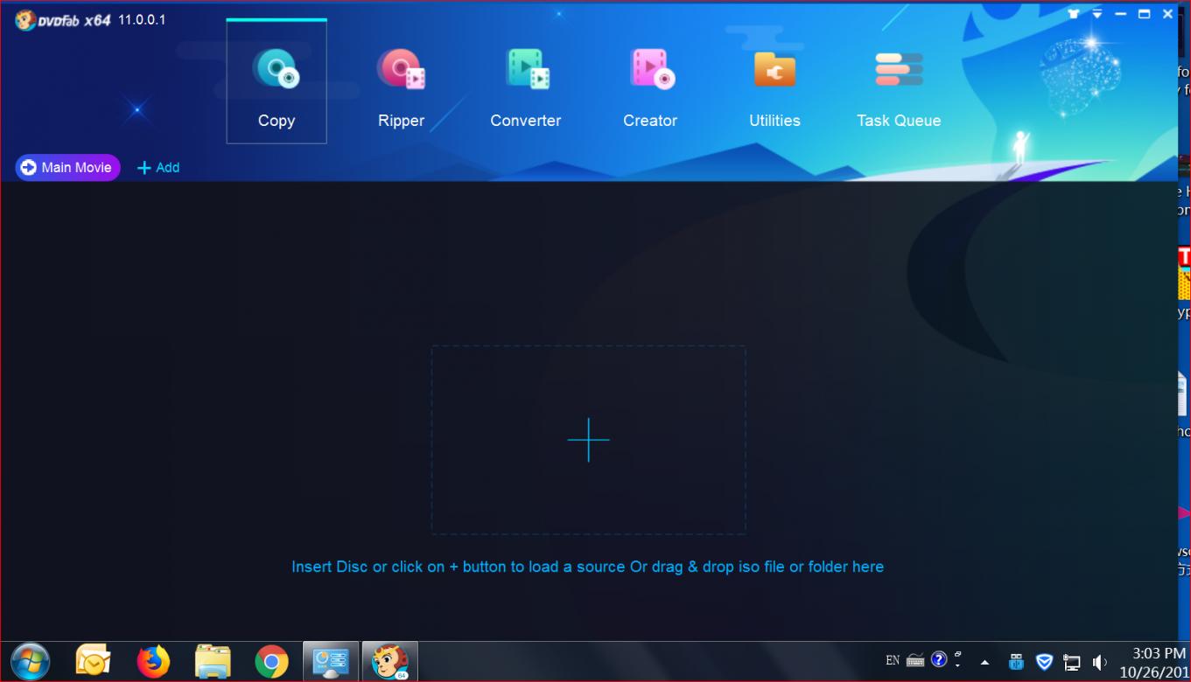Open the monitor settings app in taskbar
Image resolution: width=1191 pixels, height=682 pixels.
click(331, 662)
